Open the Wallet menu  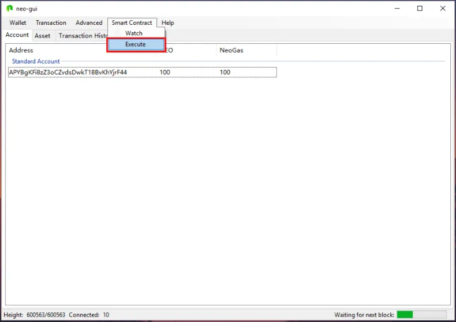click(18, 23)
